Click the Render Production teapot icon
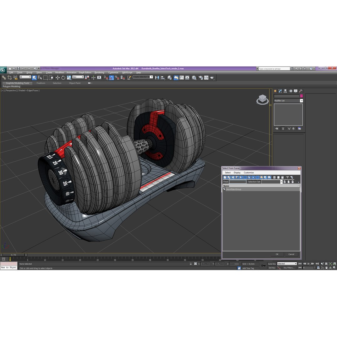 (212, 78)
